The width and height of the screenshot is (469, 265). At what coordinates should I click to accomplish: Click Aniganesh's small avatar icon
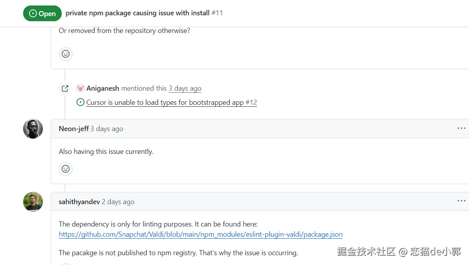pyautogui.click(x=81, y=88)
